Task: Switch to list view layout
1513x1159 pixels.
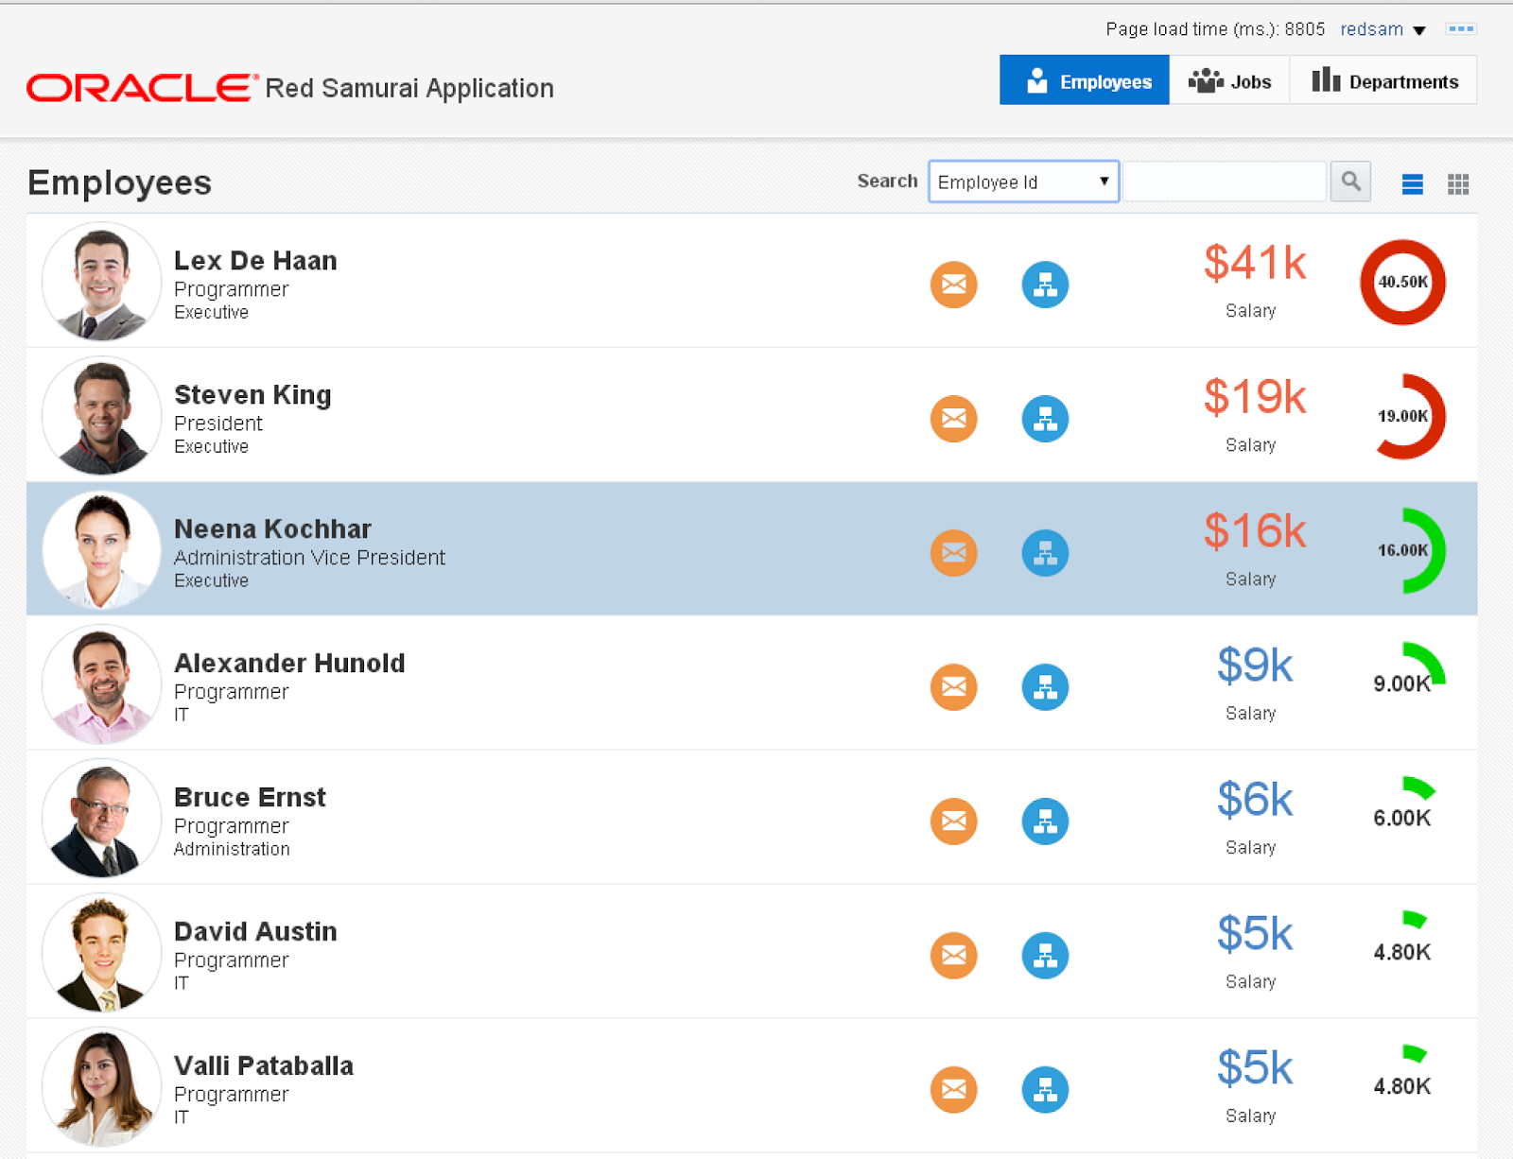Action: pyautogui.click(x=1412, y=184)
